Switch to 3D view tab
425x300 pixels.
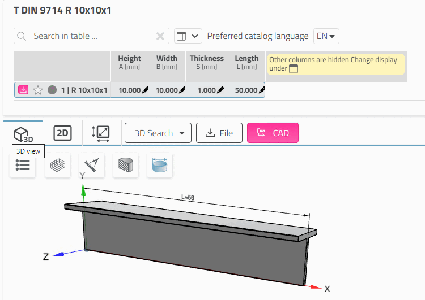click(23, 133)
